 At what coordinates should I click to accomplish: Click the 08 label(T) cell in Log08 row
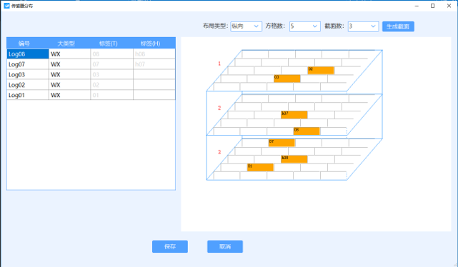(x=112, y=54)
